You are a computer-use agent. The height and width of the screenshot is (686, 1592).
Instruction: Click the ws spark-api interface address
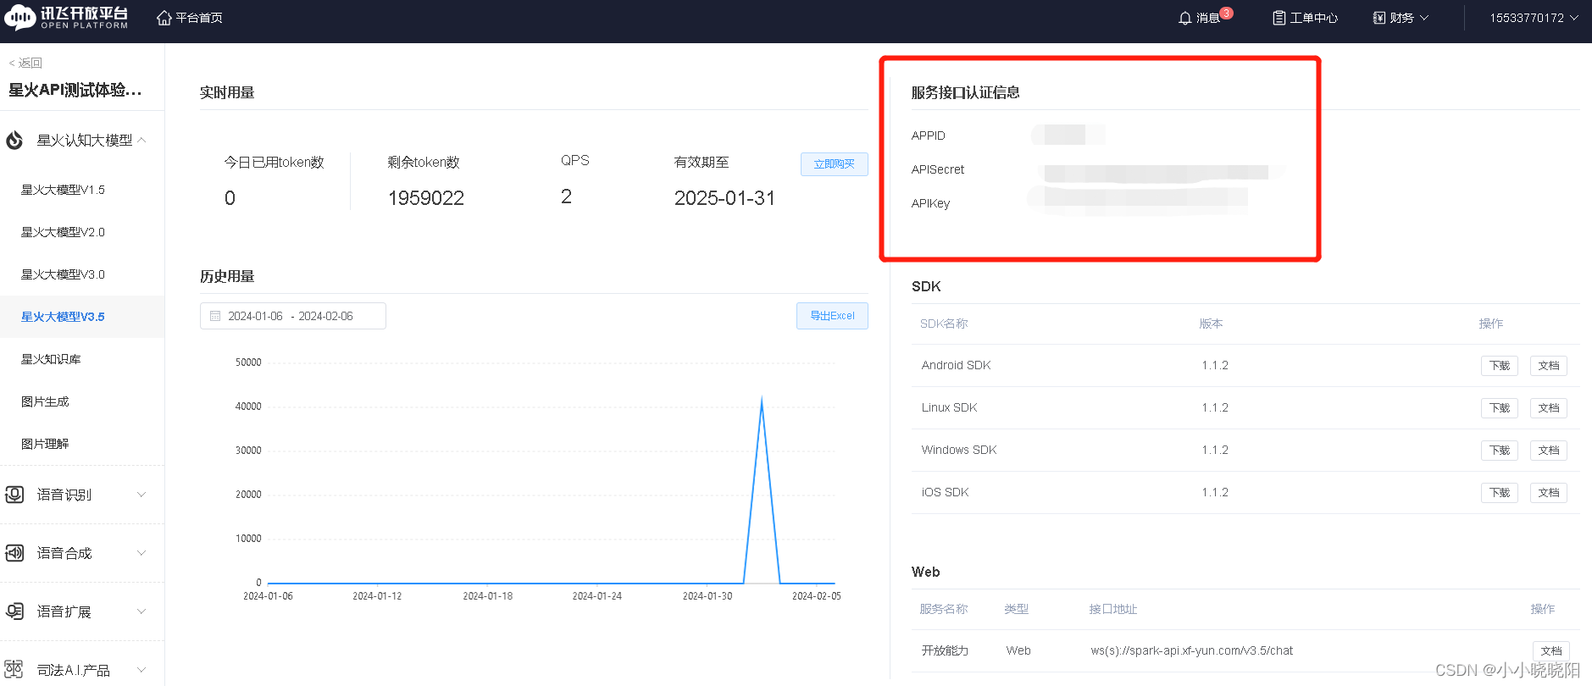pyautogui.click(x=1191, y=650)
